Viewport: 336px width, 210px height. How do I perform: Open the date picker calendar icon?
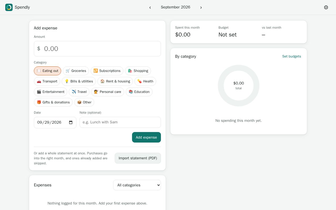[71, 122]
